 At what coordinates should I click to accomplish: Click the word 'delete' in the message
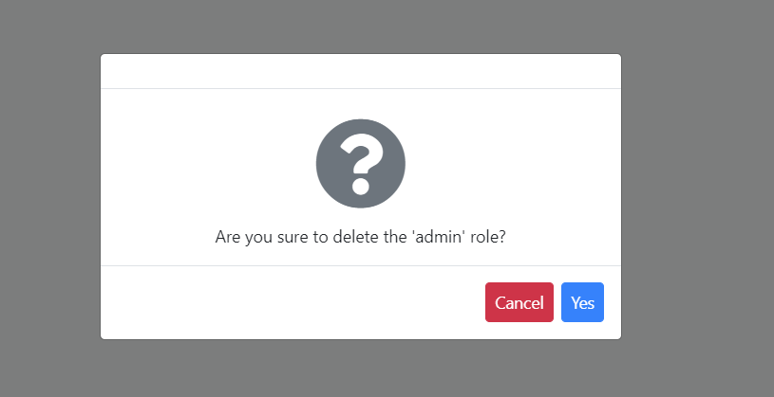(354, 237)
